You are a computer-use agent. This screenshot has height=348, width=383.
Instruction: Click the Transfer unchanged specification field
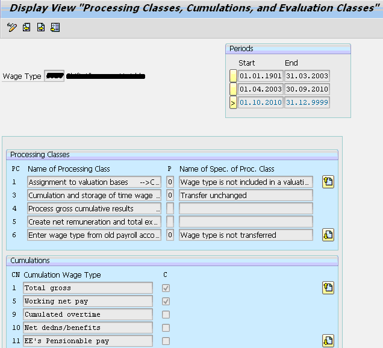pos(246,196)
